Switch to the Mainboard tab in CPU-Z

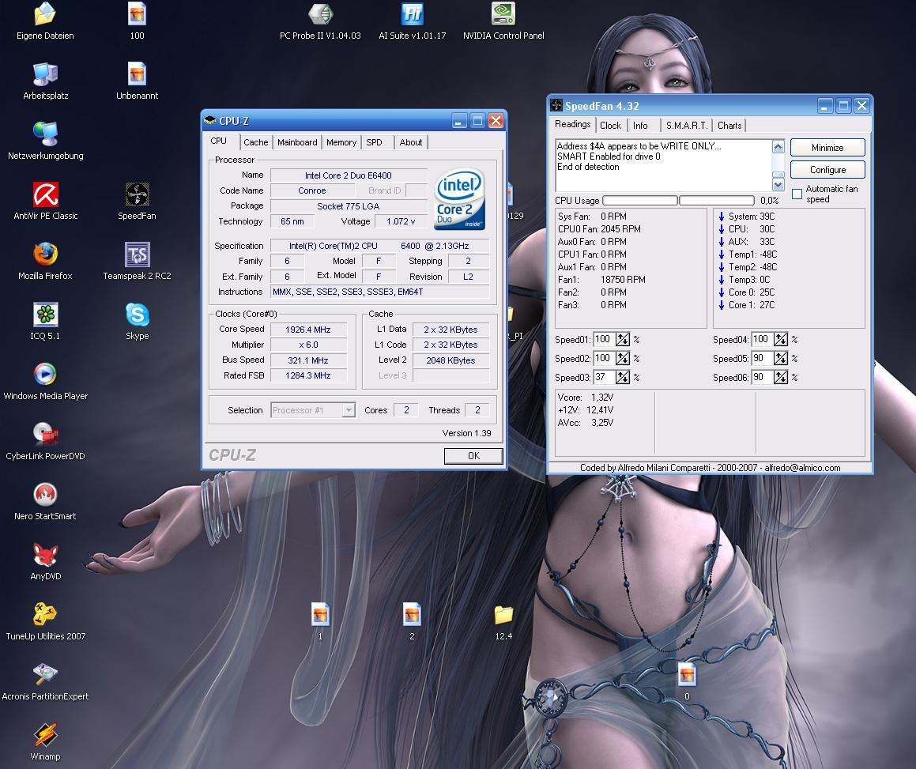click(297, 142)
